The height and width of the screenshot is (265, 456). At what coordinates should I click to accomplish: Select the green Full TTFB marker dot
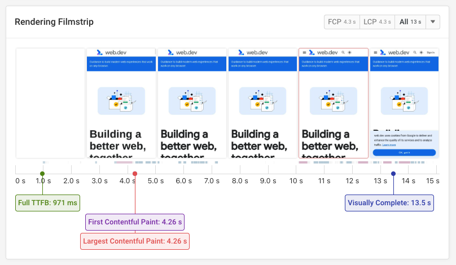pos(42,174)
